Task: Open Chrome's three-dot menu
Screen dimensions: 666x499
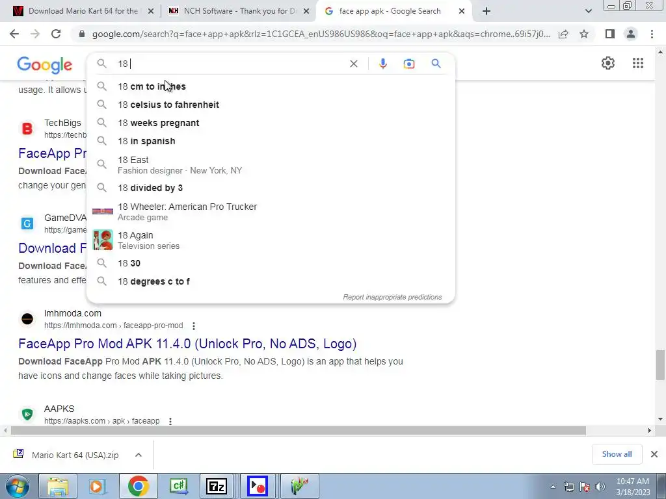Action: click(652, 34)
